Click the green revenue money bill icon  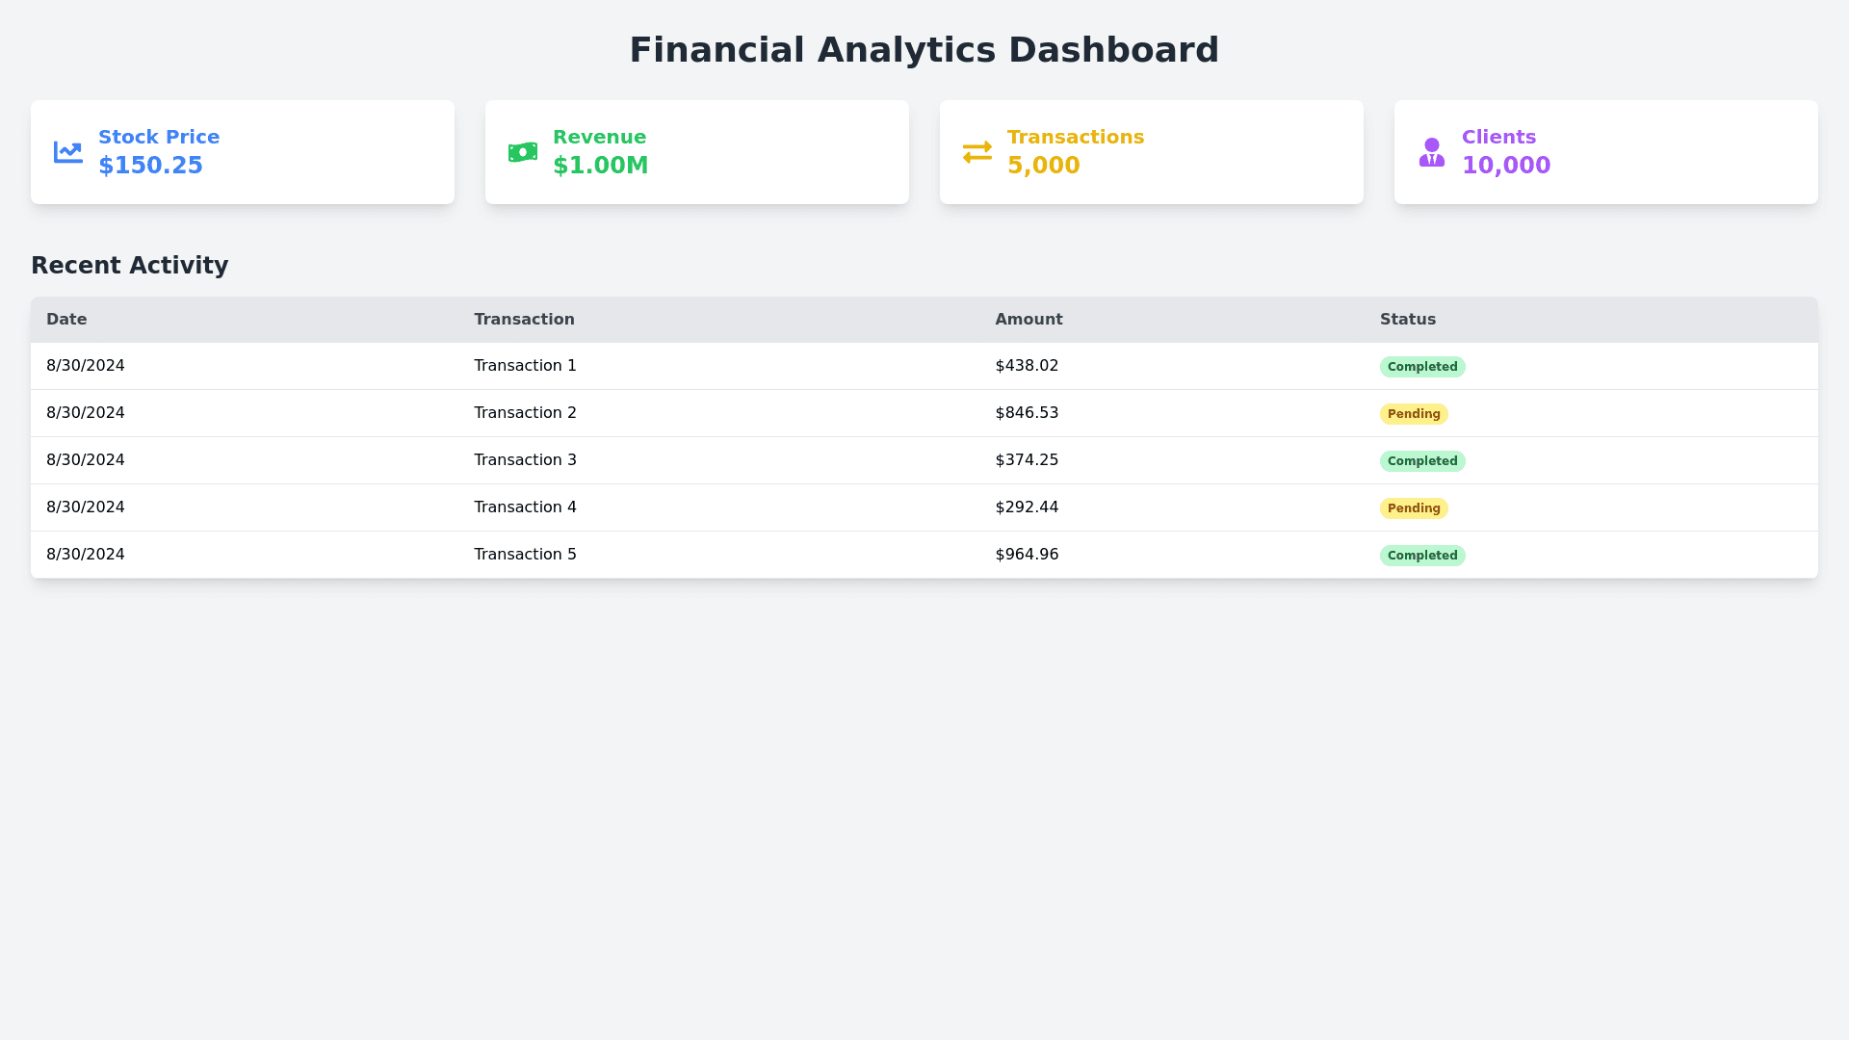pyautogui.click(x=522, y=152)
